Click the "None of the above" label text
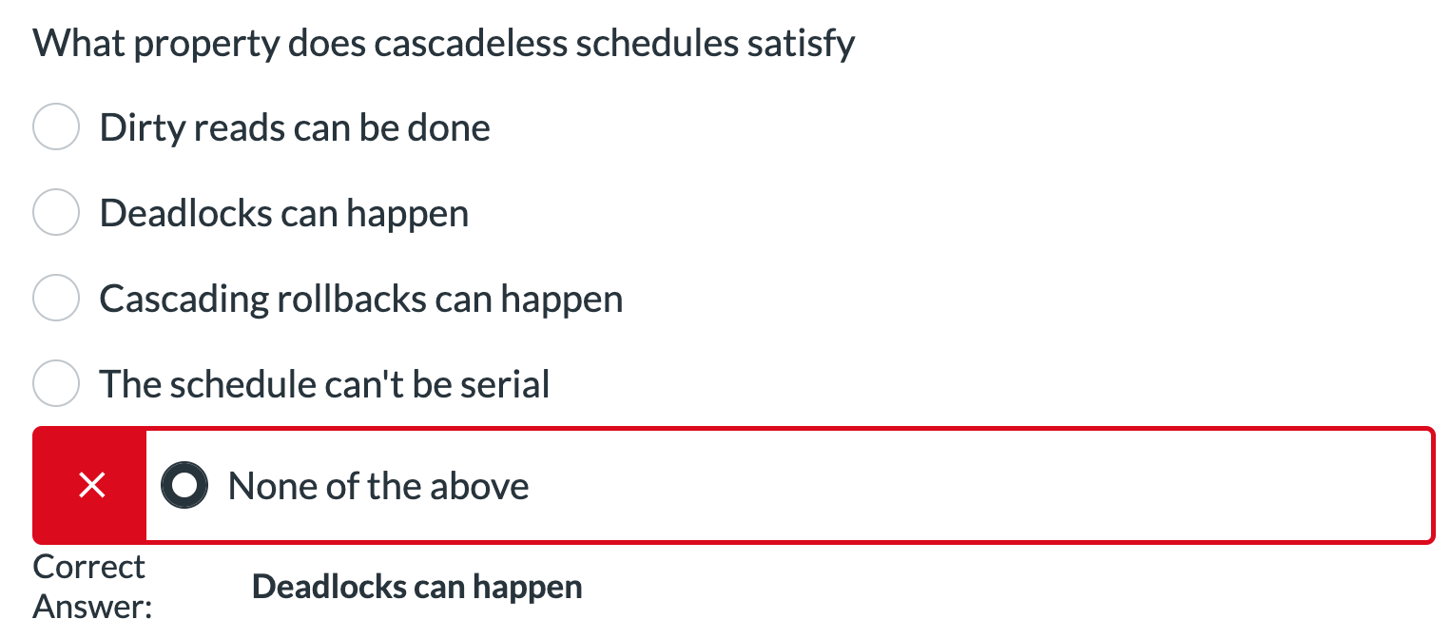This screenshot has height=639, width=1451. 378,486
